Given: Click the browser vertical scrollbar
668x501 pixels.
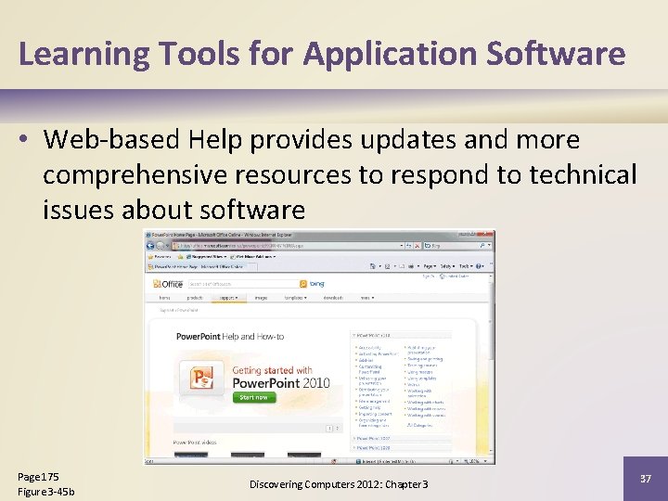Looking at the screenshot, I should tap(491, 362).
